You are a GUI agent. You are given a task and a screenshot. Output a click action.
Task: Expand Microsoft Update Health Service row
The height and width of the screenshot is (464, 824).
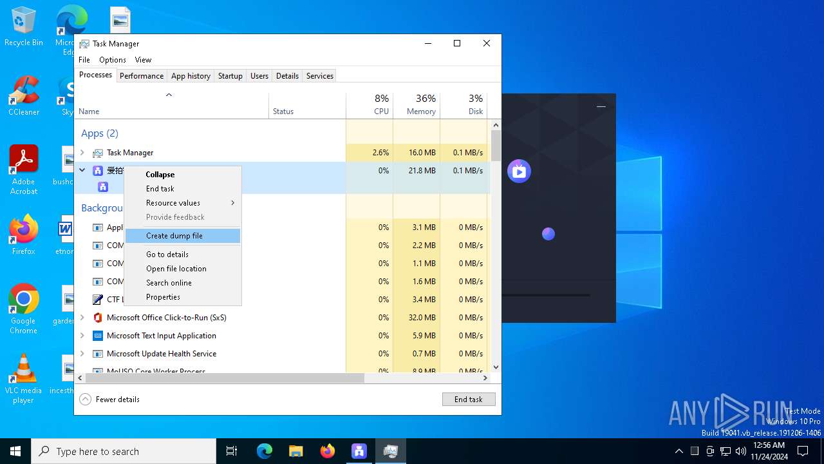[x=82, y=354]
